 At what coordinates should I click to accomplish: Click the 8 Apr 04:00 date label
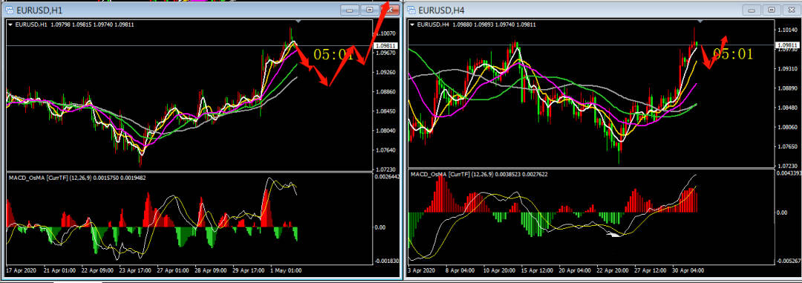coord(461,270)
